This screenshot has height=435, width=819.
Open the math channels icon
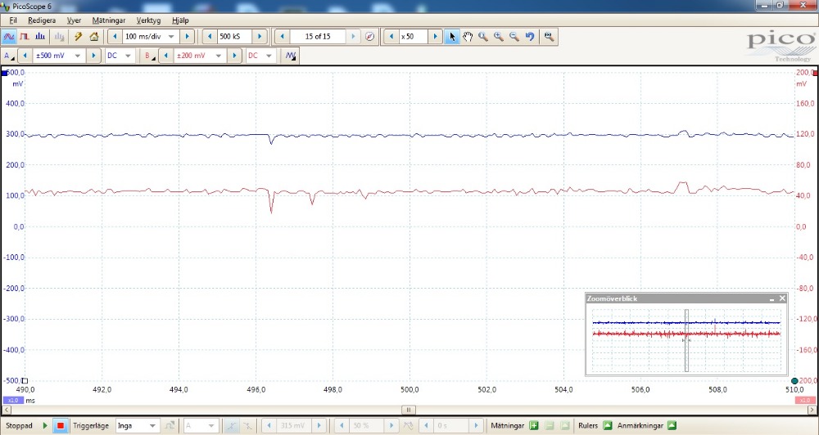[290, 56]
